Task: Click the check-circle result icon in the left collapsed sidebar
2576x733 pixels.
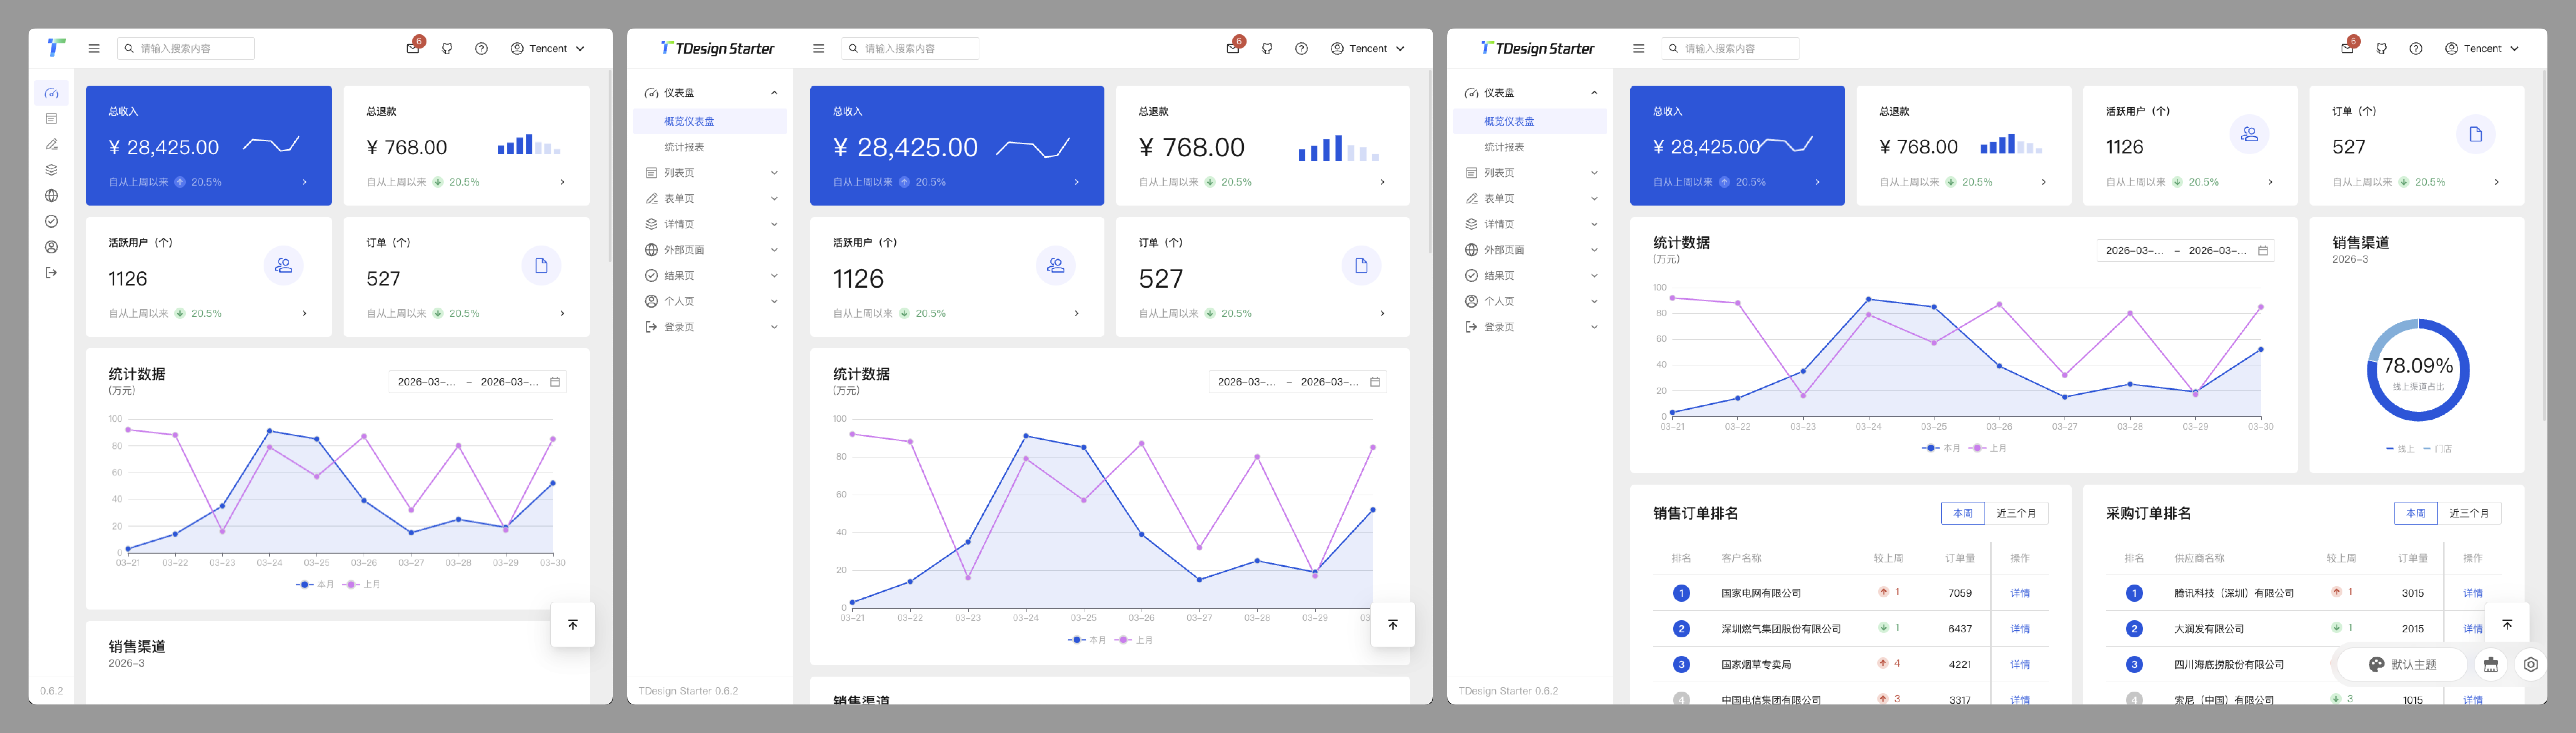Action: tap(51, 222)
